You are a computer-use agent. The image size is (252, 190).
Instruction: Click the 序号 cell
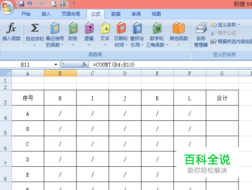click(28, 98)
